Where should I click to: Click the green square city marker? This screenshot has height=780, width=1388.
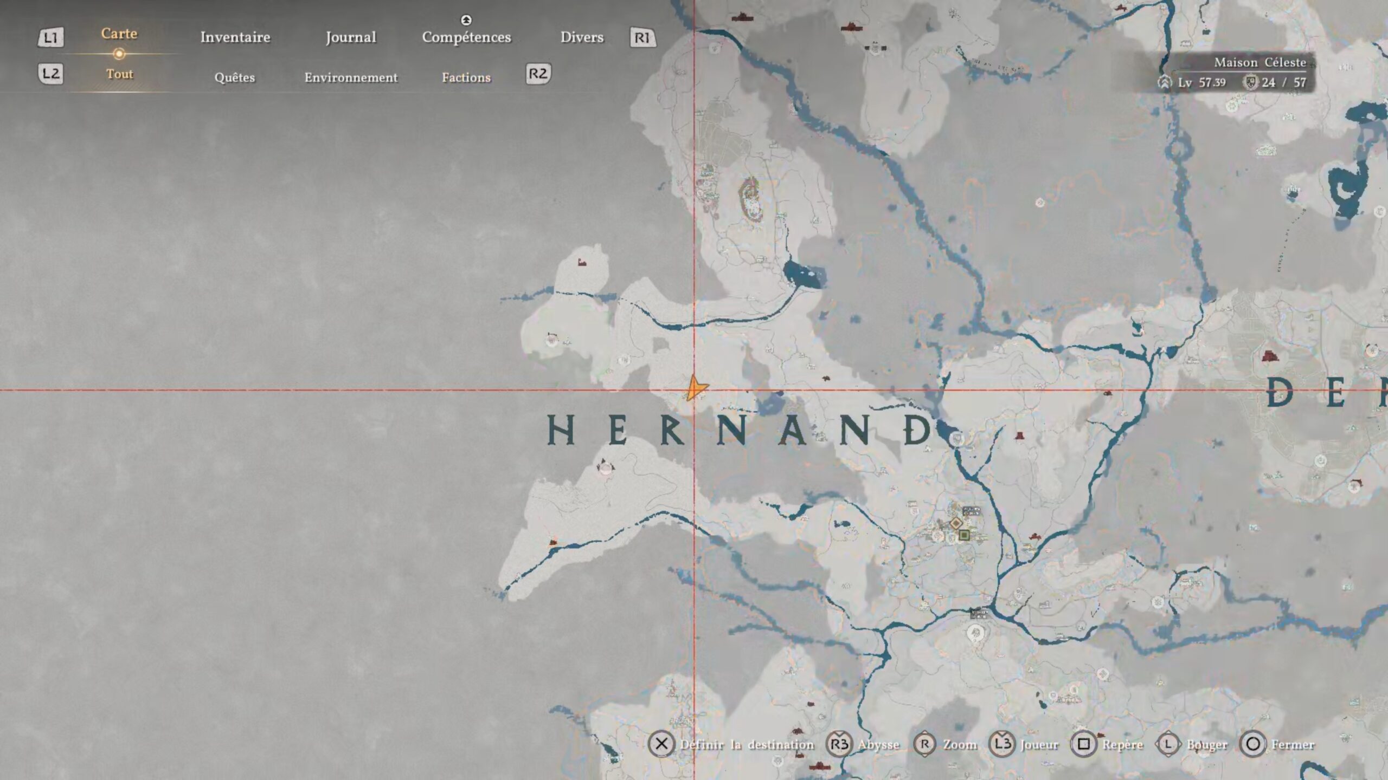pos(964,535)
